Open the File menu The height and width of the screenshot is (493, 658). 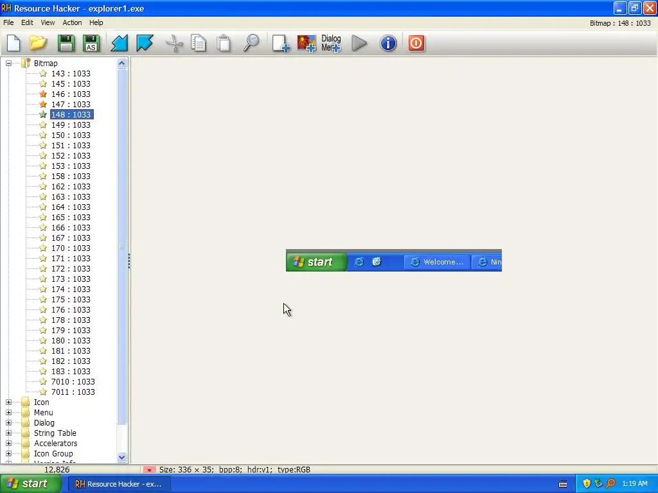8,22
